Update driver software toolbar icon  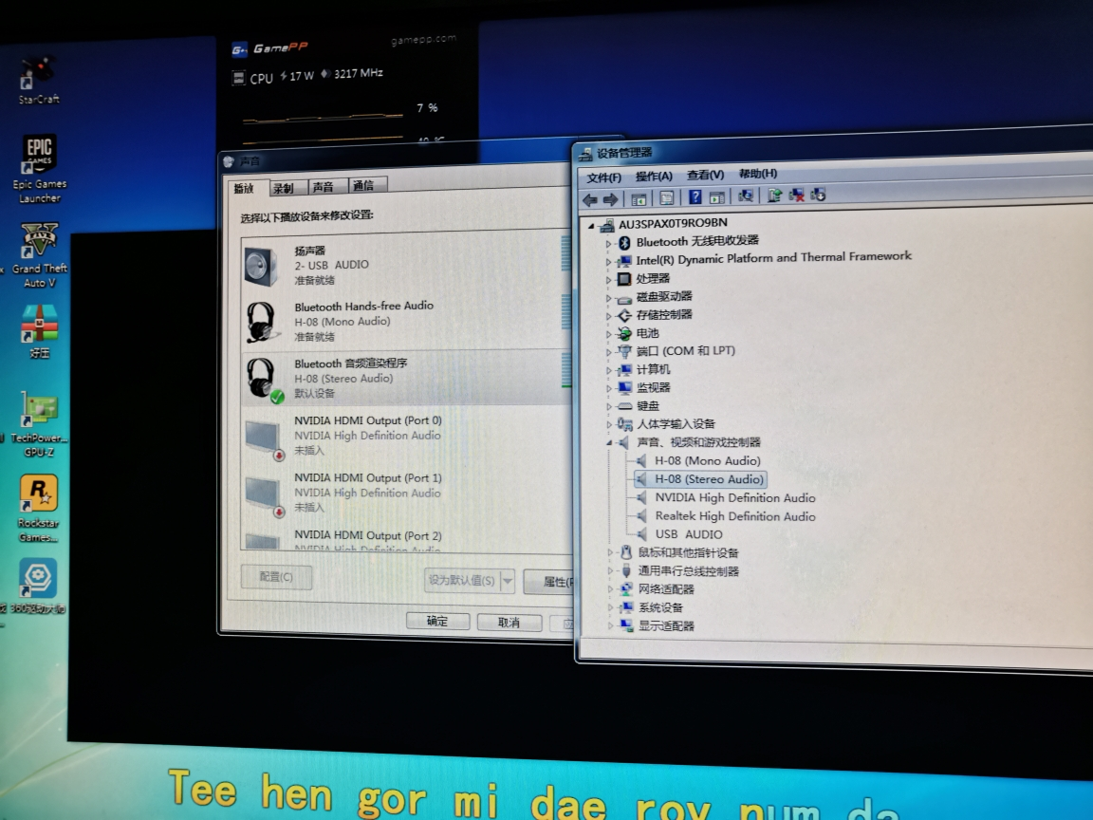coord(774,196)
